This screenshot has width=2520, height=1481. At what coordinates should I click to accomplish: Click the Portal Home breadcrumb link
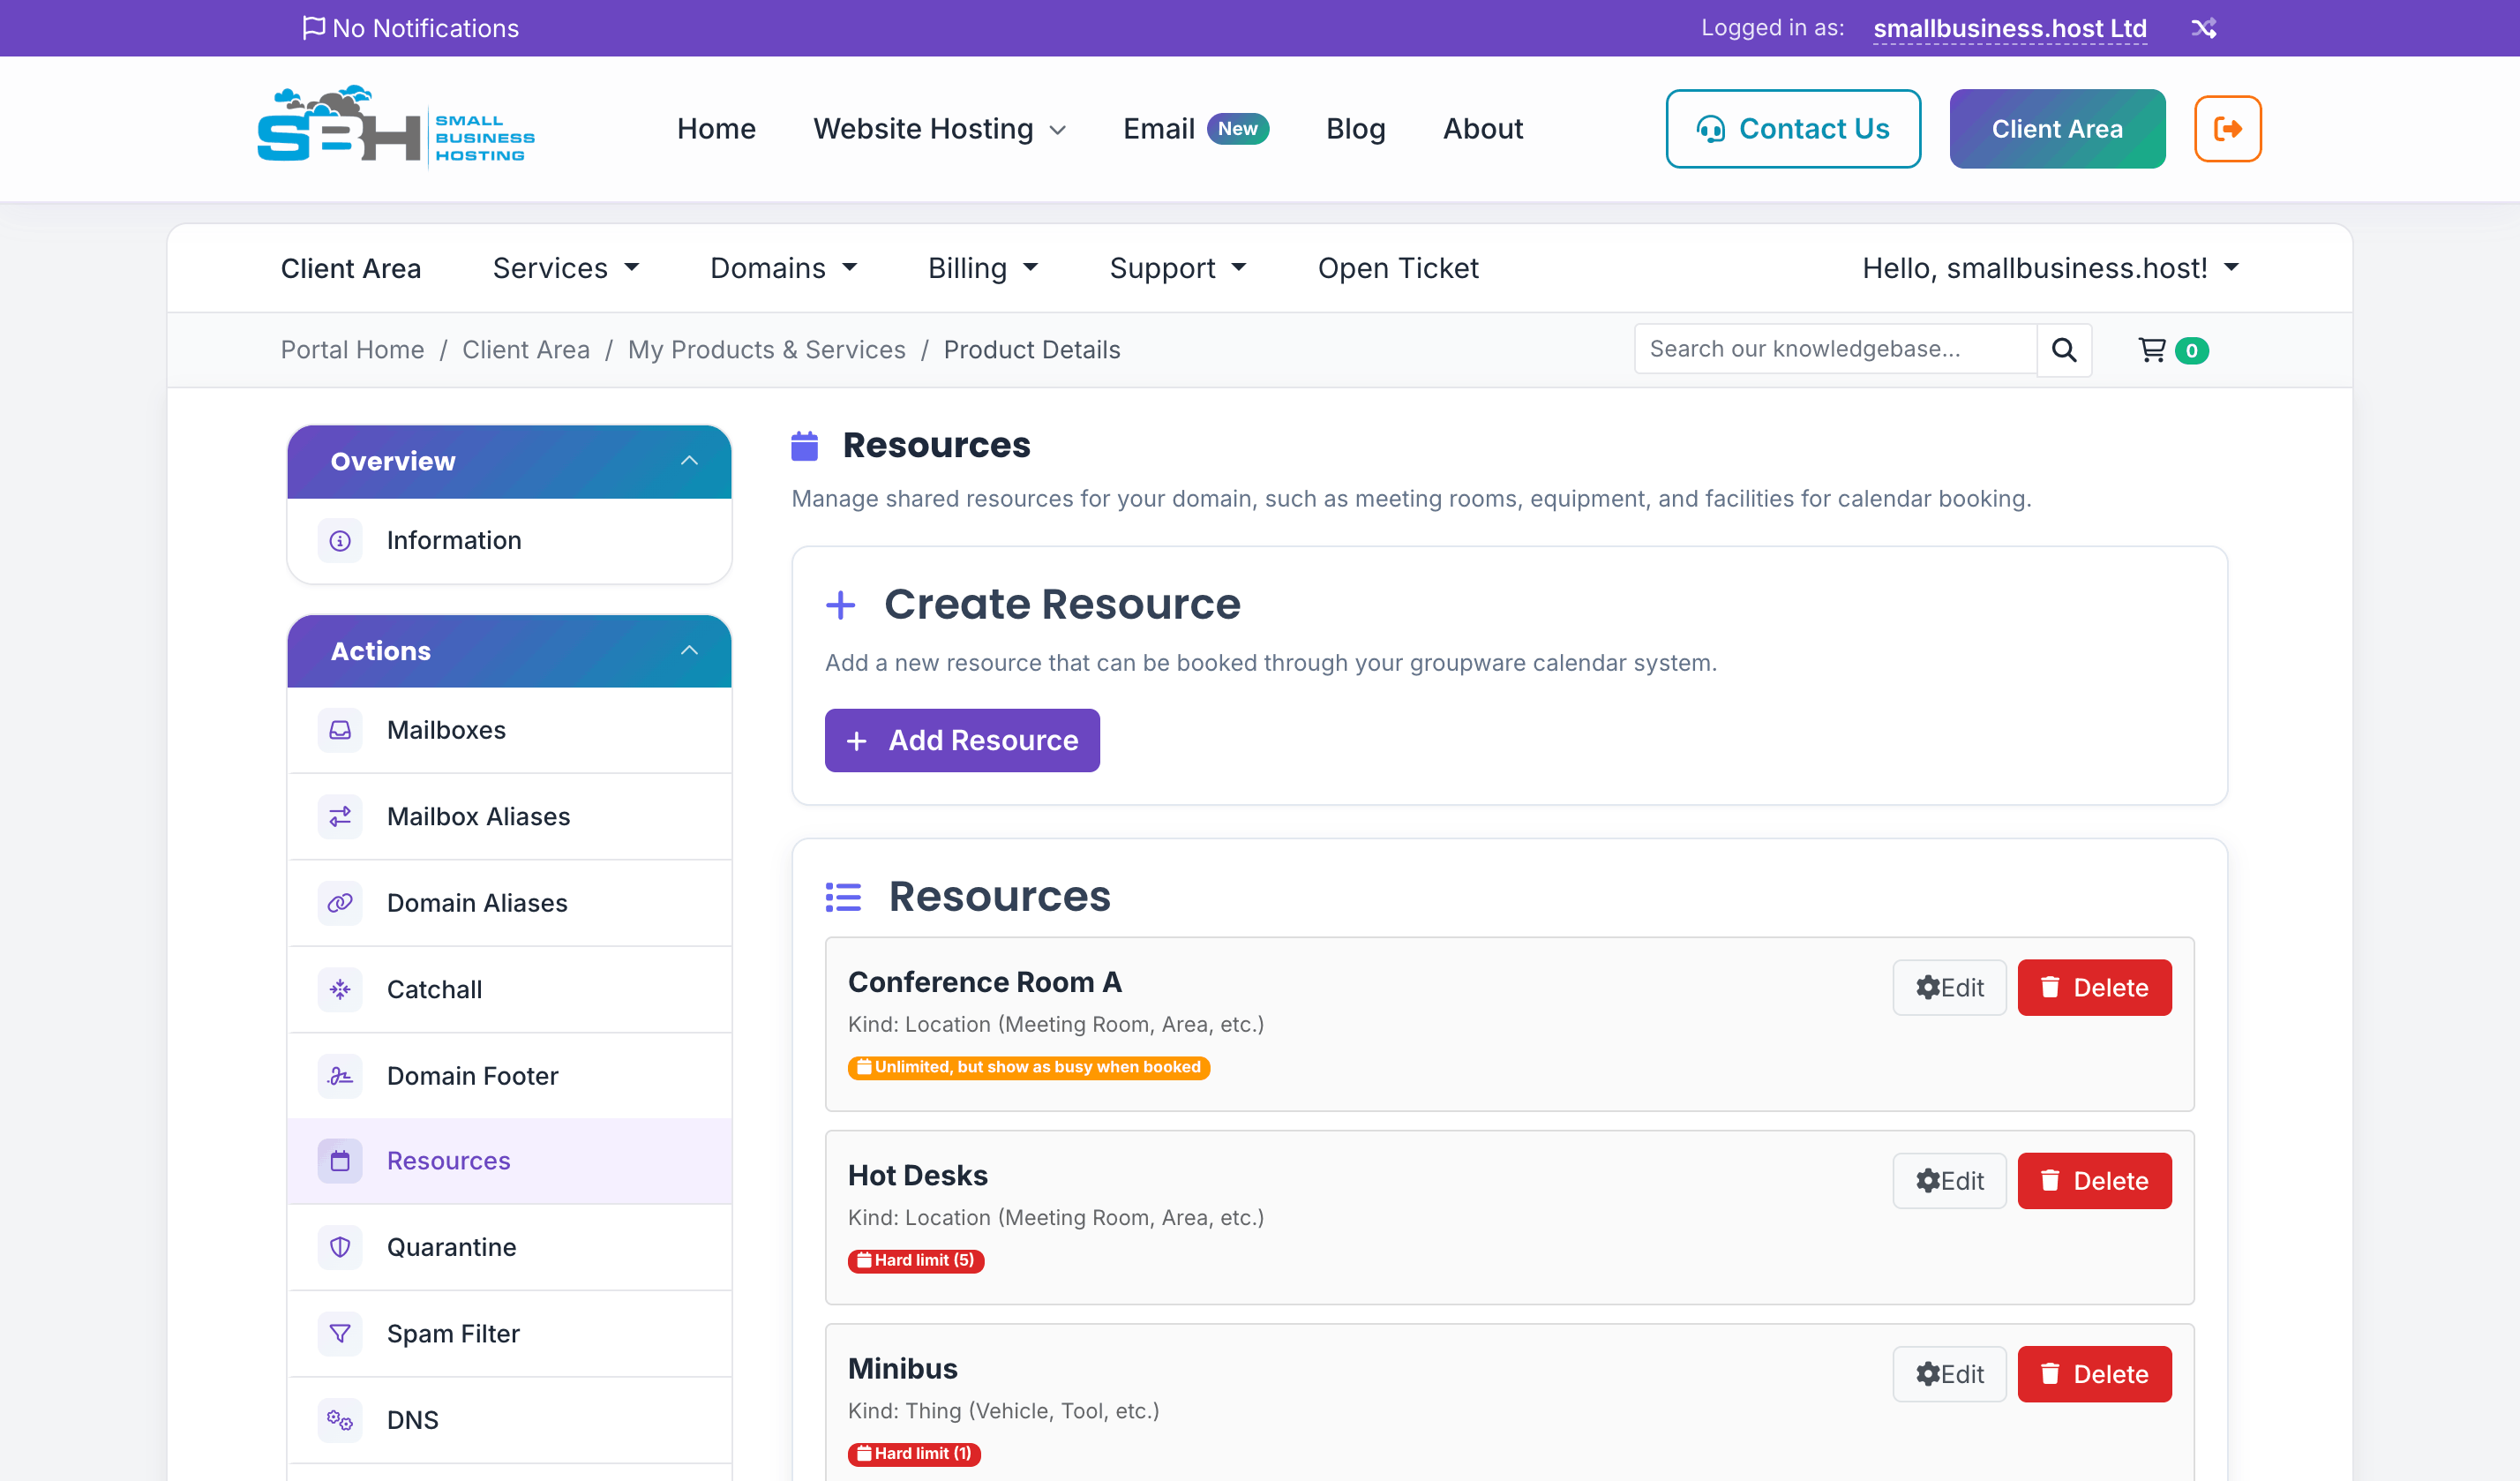coord(352,350)
